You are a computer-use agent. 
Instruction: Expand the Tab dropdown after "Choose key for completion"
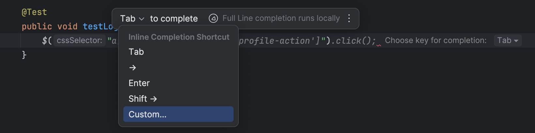tap(508, 40)
